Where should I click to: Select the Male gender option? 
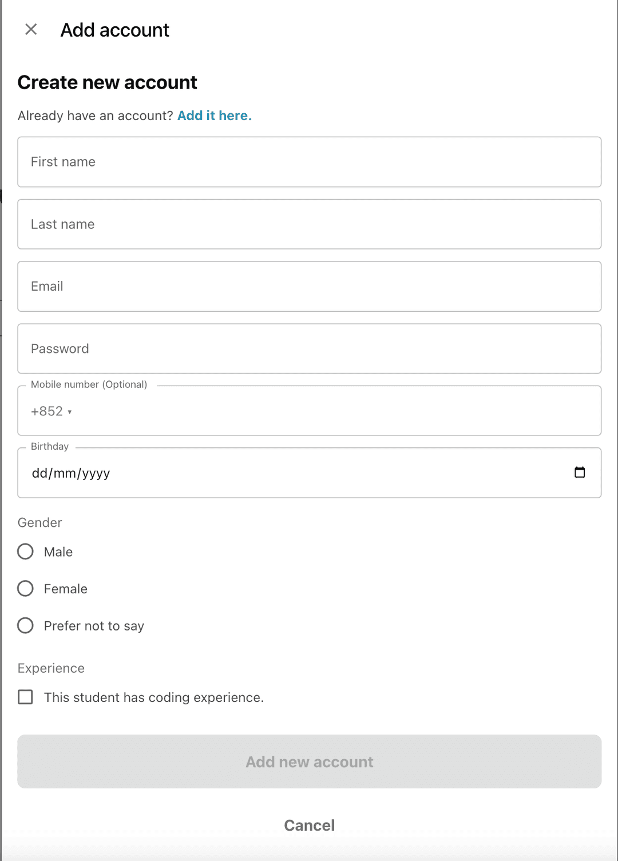[x=25, y=551]
